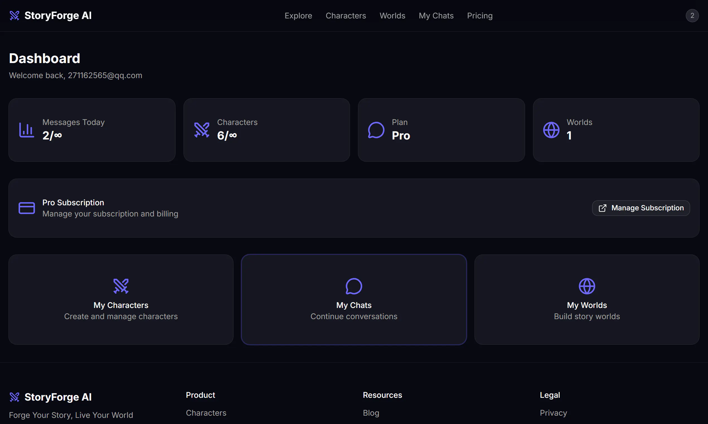The height and width of the screenshot is (424, 708).
Task: Open the user avatar badge showing 2
Action: (692, 15)
